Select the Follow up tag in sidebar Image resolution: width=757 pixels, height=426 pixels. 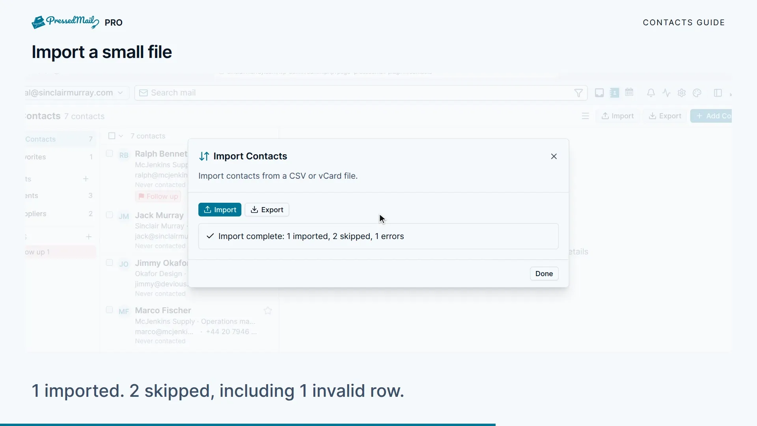(x=60, y=252)
